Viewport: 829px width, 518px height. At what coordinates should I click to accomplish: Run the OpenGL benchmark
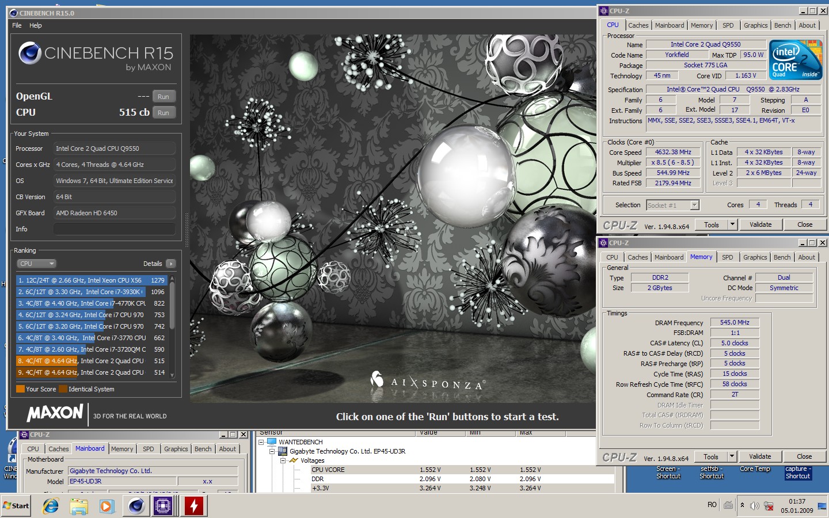(x=163, y=97)
